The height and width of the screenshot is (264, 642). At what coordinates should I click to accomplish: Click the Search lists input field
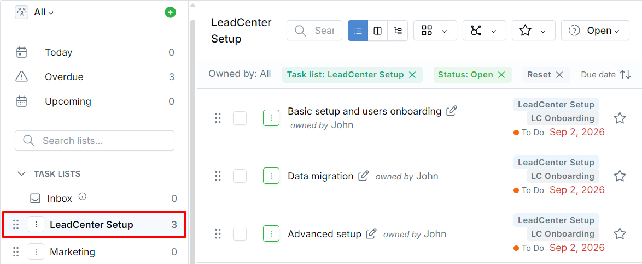[x=95, y=141]
